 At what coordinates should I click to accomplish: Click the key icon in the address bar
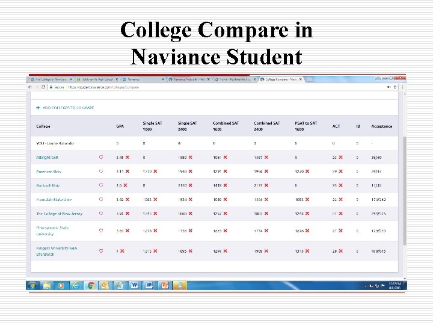tap(389, 87)
